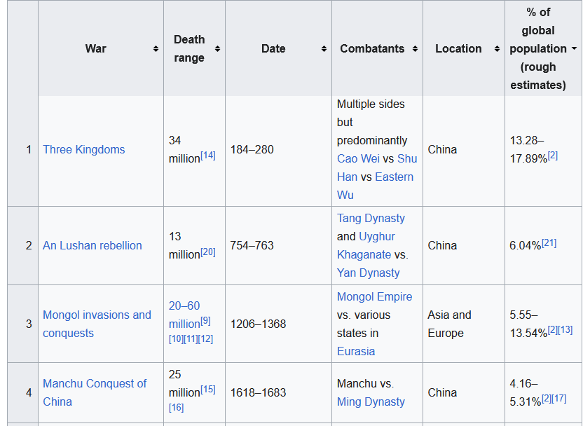The image size is (583, 426).
Task: Open An Lushan rebellion link
Action: [92, 245]
